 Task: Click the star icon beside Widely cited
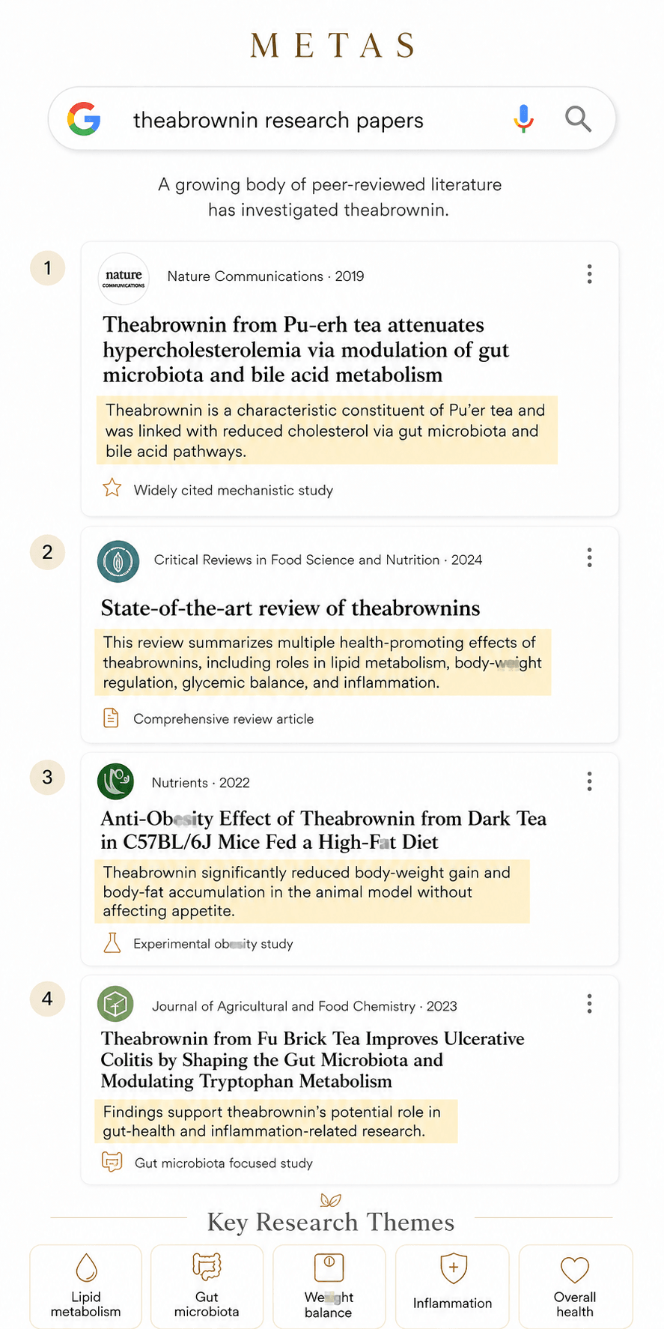112,488
